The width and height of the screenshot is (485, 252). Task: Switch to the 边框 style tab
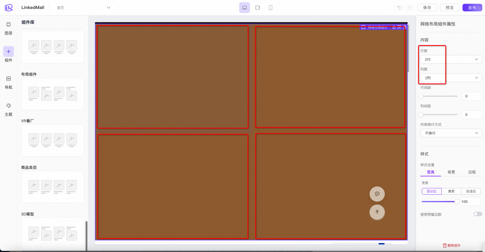point(472,172)
